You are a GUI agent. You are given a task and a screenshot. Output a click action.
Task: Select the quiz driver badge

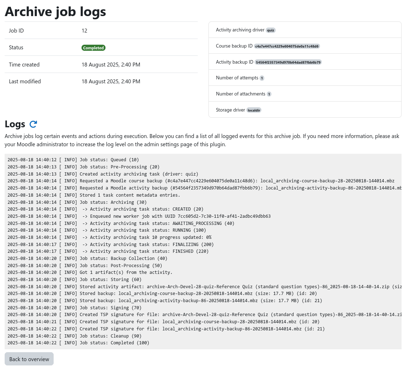point(271,30)
